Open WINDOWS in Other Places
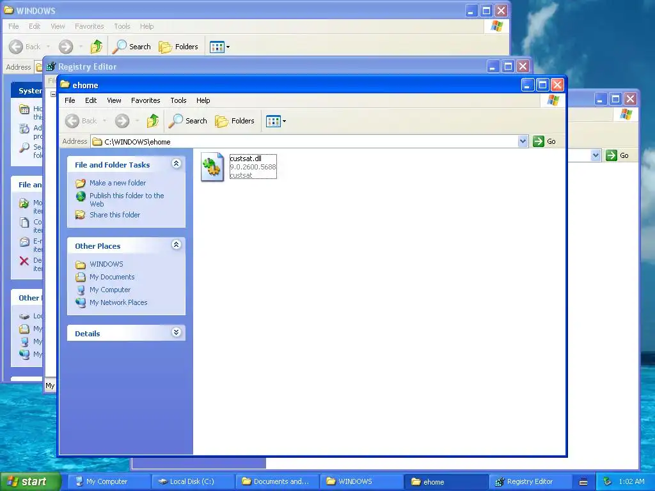 pyautogui.click(x=107, y=264)
